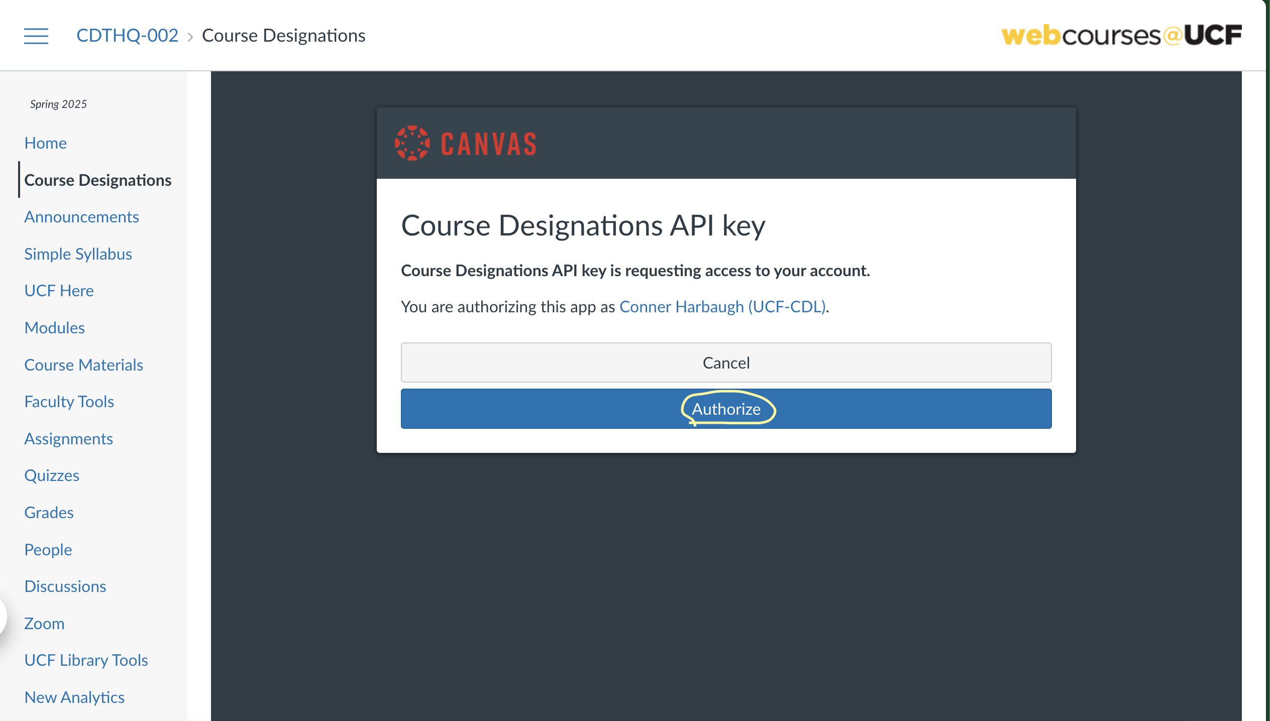Open Conner Harbaugh (UCF-CDL) profile link

pyautogui.click(x=722, y=307)
